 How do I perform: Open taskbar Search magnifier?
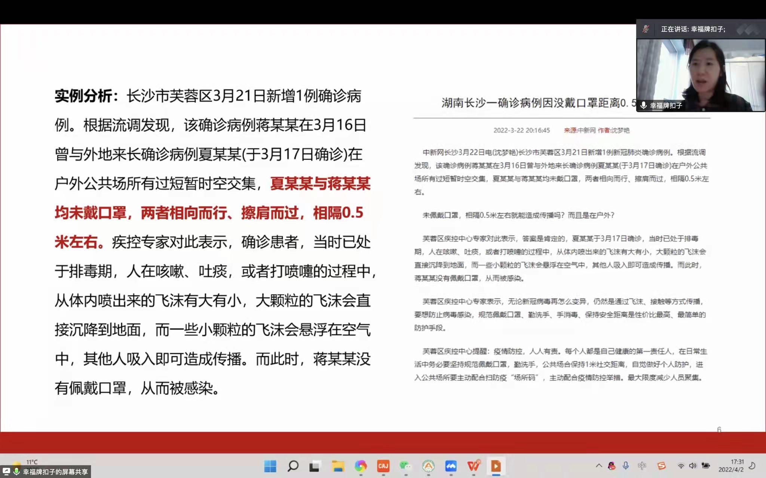coord(293,466)
